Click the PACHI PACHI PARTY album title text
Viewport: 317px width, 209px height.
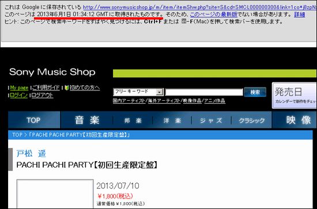(x=87, y=165)
